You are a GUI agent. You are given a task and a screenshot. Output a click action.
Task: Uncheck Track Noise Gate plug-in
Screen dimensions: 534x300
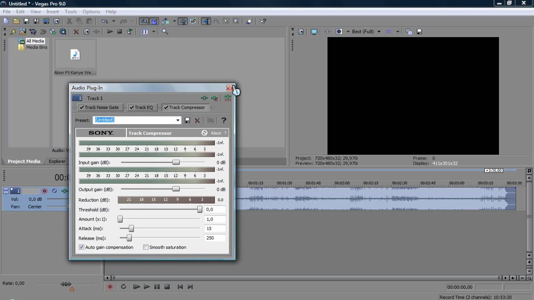(x=81, y=107)
